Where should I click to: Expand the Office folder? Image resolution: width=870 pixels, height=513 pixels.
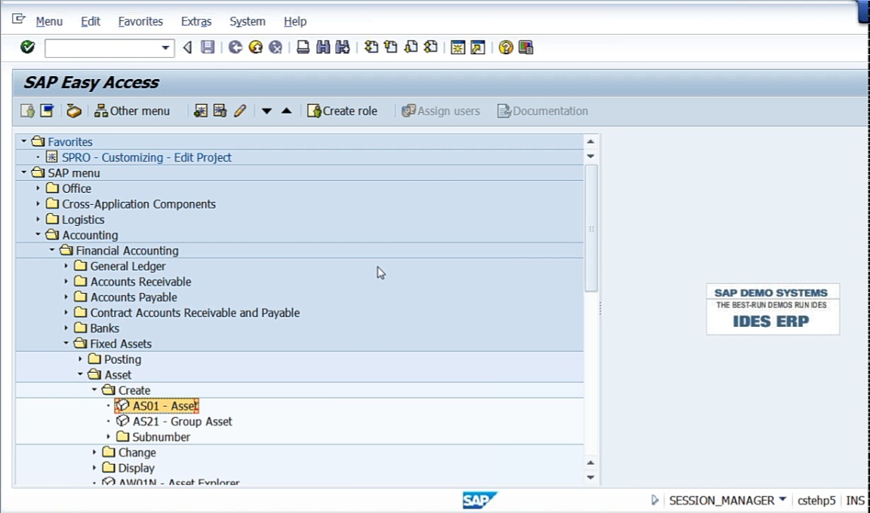point(38,188)
